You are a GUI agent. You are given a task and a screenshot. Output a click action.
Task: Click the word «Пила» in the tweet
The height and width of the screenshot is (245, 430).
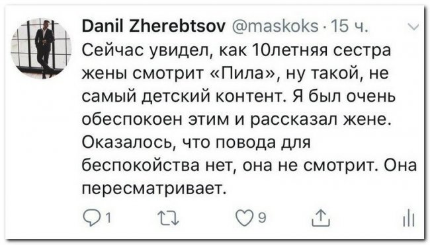point(245,73)
